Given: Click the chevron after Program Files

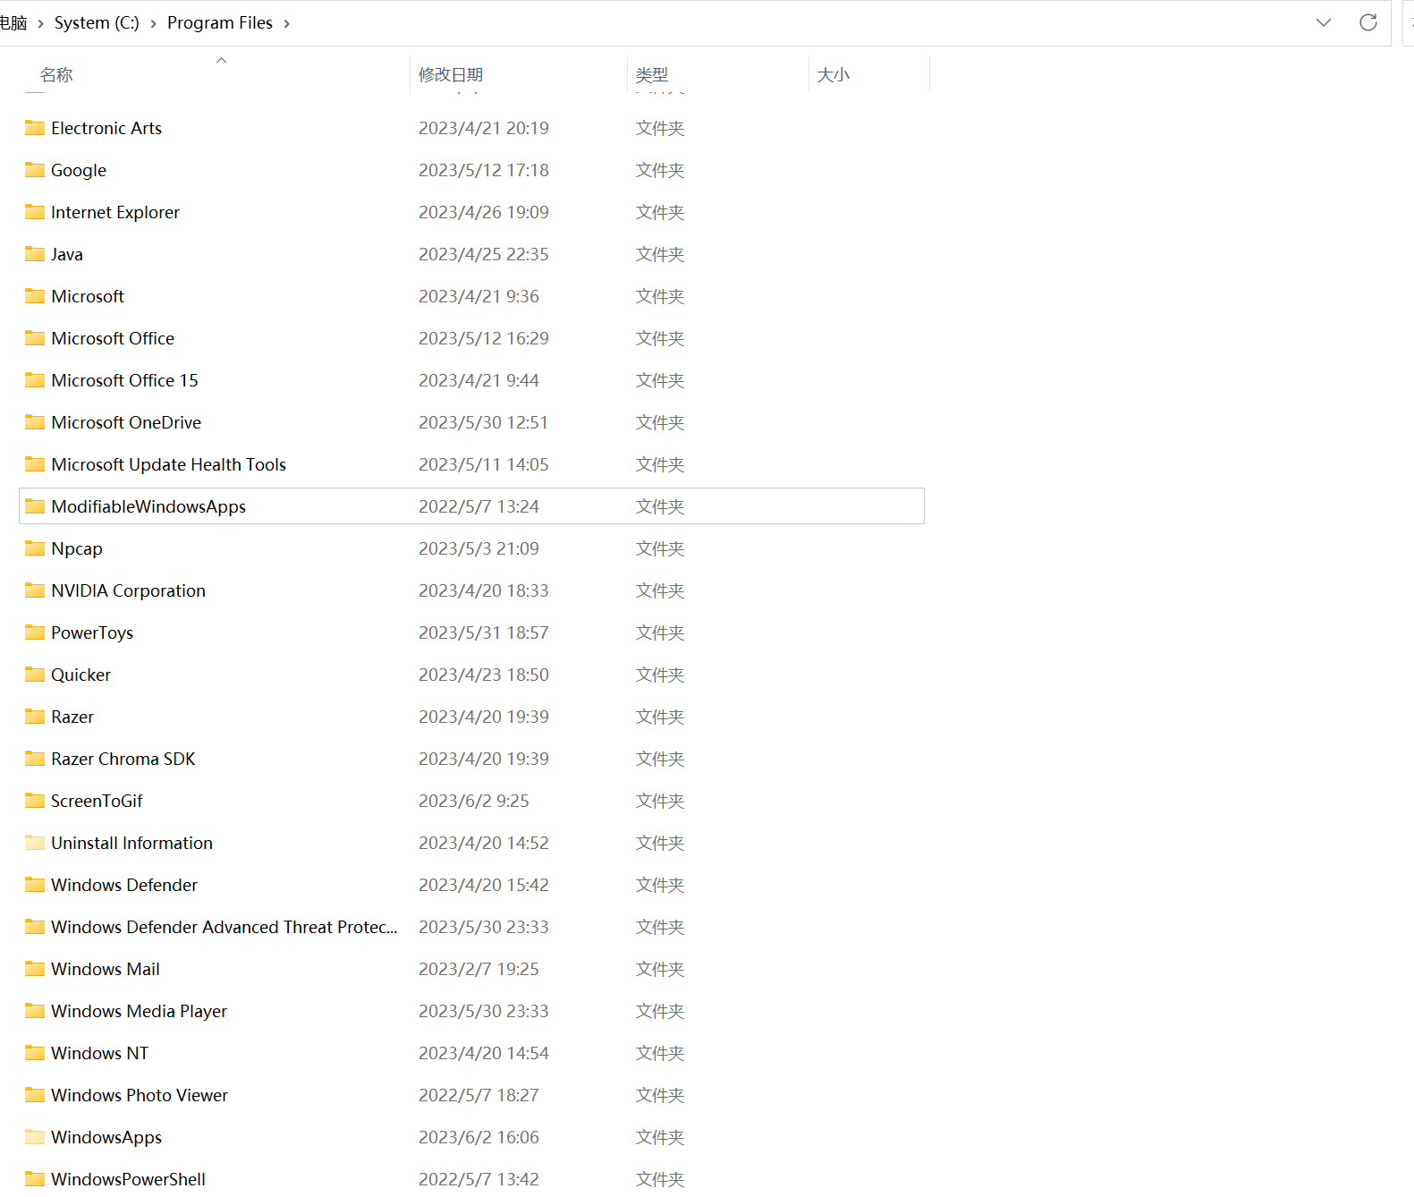Looking at the screenshot, I should tap(287, 23).
